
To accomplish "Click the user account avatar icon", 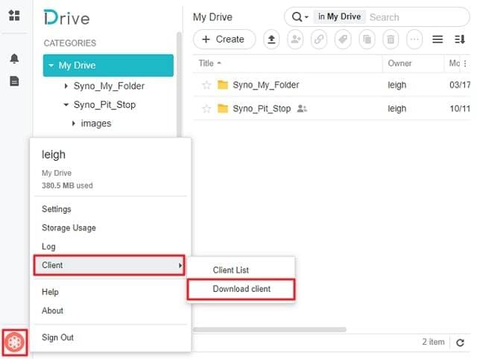I will [15, 343].
